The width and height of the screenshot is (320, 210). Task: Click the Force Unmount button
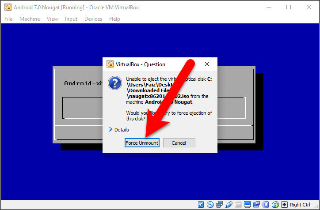pos(142,143)
